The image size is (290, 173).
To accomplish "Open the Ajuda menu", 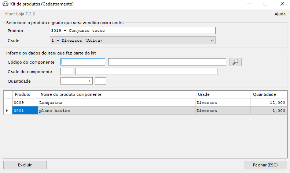I will [x=280, y=14].
